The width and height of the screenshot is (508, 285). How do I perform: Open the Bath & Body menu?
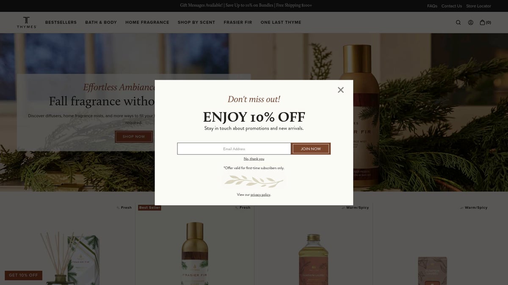101,22
